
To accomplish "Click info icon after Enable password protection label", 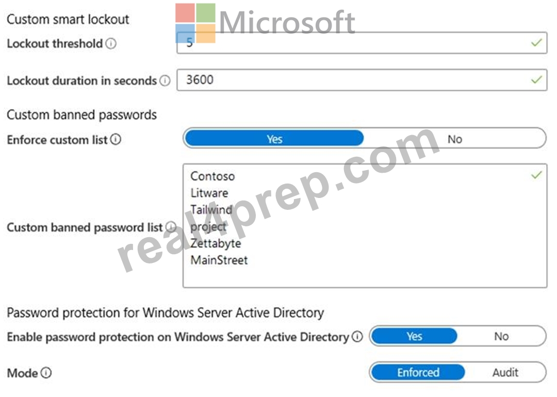I will pos(357,336).
